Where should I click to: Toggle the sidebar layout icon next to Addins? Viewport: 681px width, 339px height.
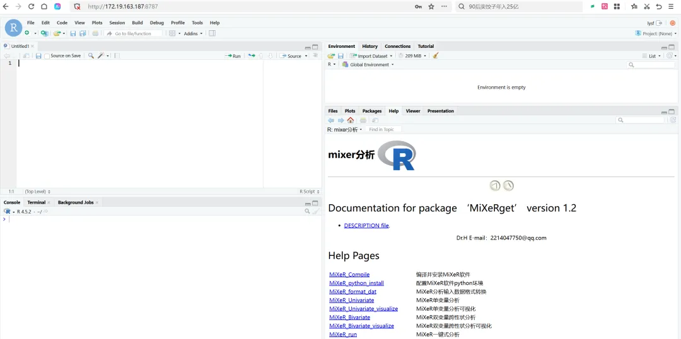tap(212, 33)
